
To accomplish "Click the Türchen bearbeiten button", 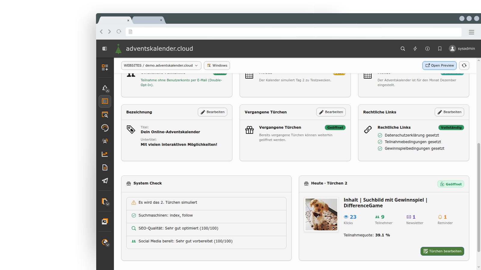I will [442, 251].
